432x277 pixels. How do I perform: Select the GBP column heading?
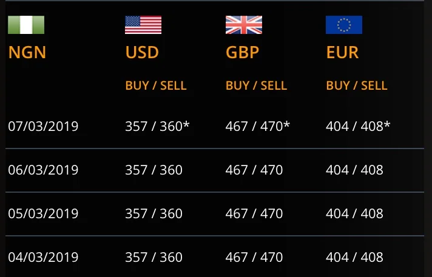[243, 52]
